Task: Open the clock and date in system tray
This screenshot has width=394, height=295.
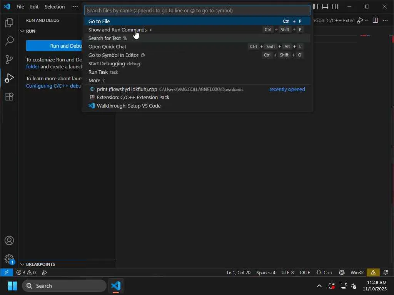Action: 375,286
